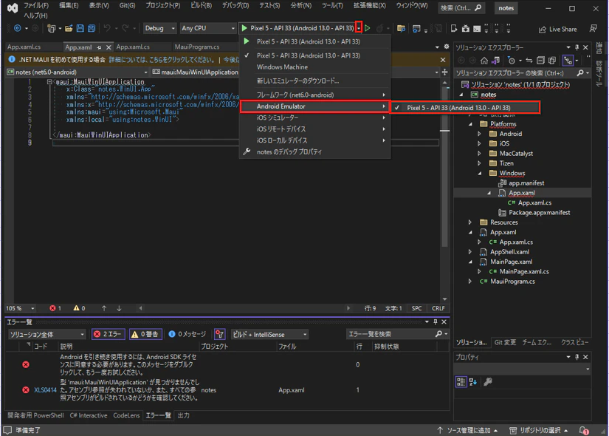Image resolution: width=609 pixels, height=436 pixels.
Task: Collapse the Windows folder node
Action: click(480, 174)
